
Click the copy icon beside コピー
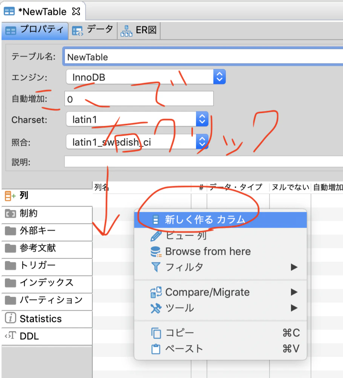(x=156, y=333)
